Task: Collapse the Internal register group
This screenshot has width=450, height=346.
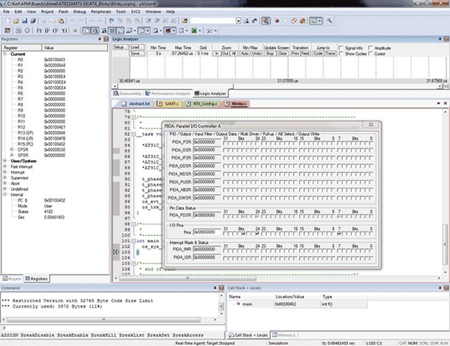Action: (x=5, y=195)
